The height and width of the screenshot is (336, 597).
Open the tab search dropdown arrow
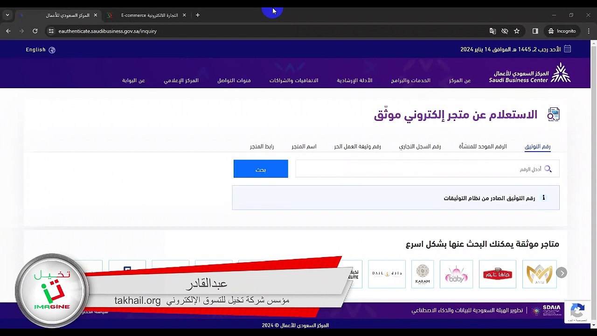pyautogui.click(x=7, y=15)
